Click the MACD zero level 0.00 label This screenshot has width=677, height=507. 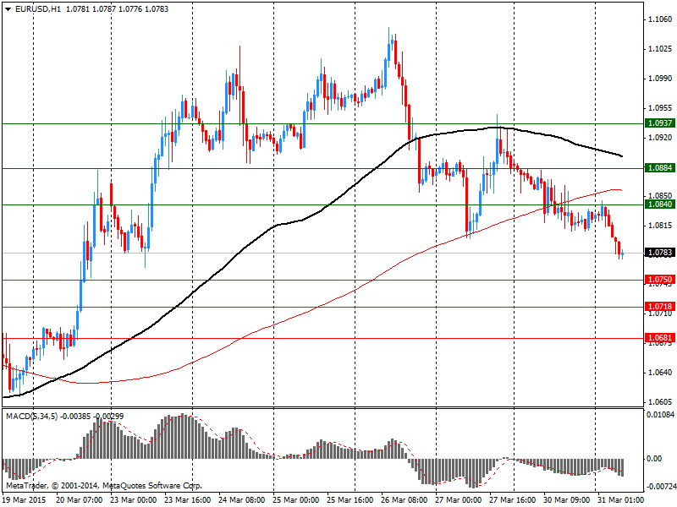tap(654, 458)
